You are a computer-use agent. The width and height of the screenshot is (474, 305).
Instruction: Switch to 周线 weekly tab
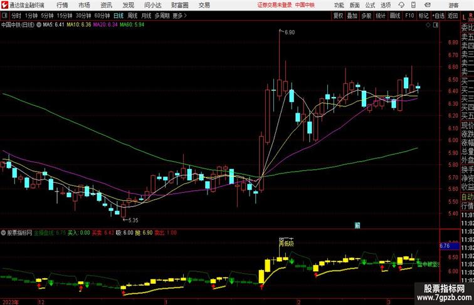click(132, 16)
